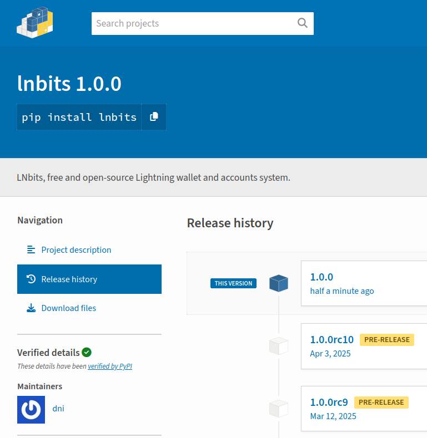This screenshot has width=427, height=438.
Task: Click the Release history section heading
Action: [230, 223]
